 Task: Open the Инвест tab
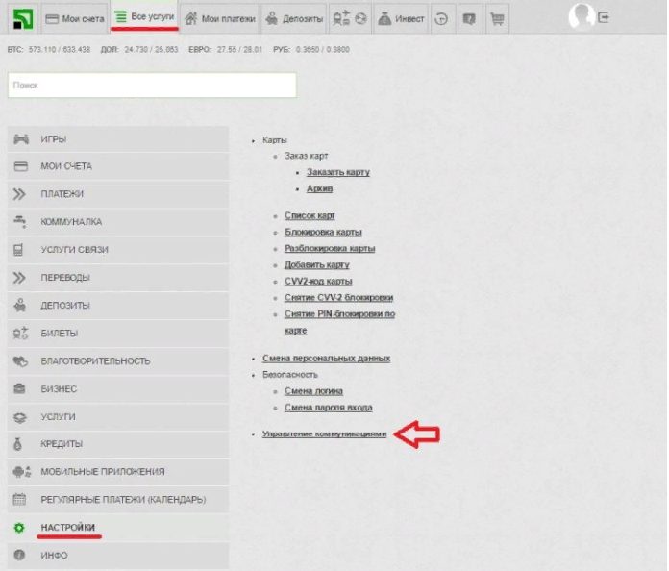pos(403,18)
